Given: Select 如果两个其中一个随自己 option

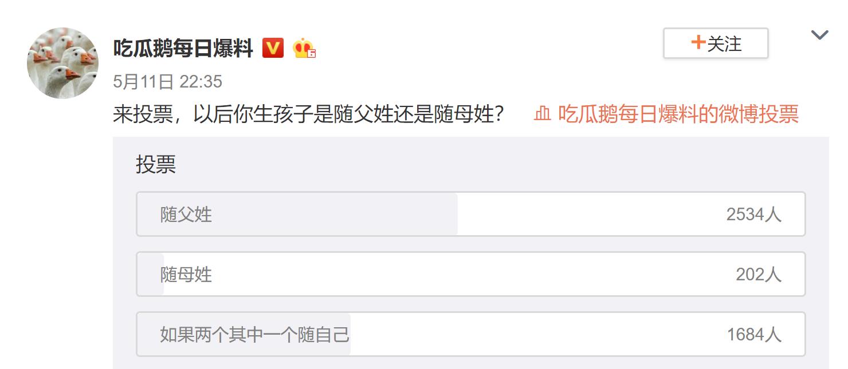Looking at the screenshot, I should pos(471,334).
